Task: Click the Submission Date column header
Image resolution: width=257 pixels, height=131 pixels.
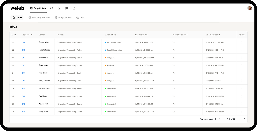Action: click(x=142, y=35)
